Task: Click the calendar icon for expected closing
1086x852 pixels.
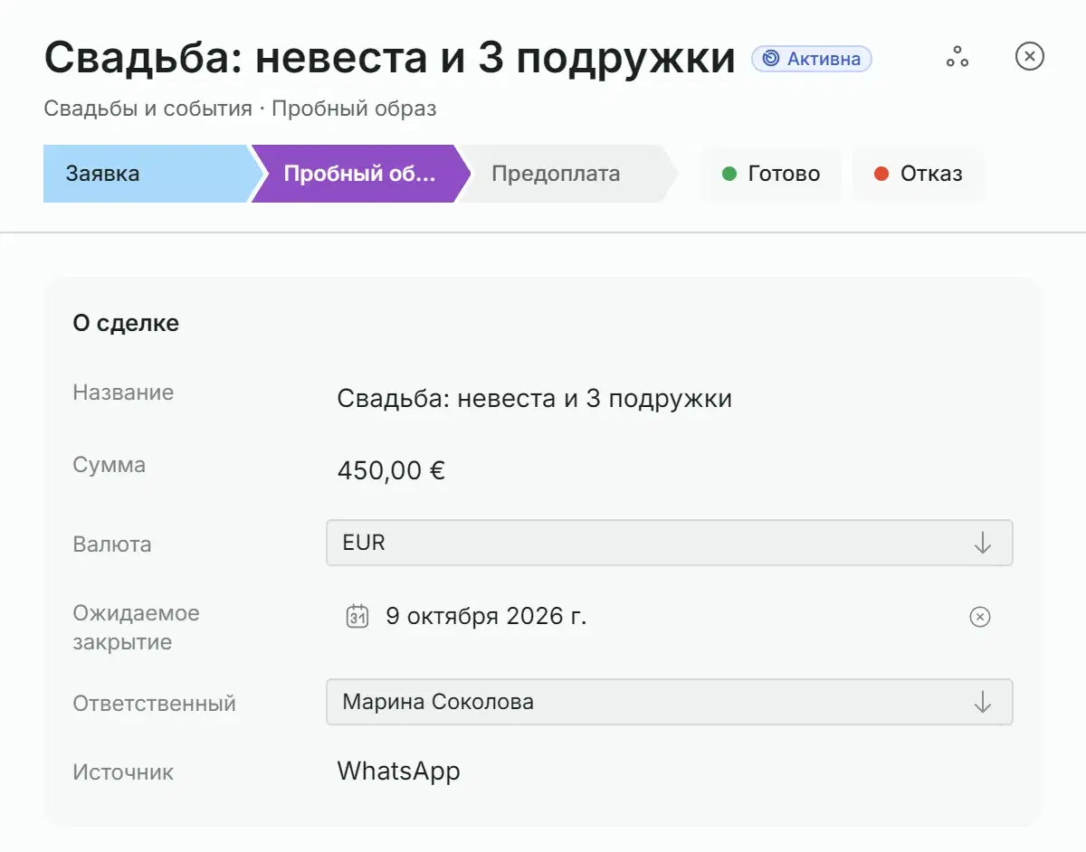Action: 357,617
